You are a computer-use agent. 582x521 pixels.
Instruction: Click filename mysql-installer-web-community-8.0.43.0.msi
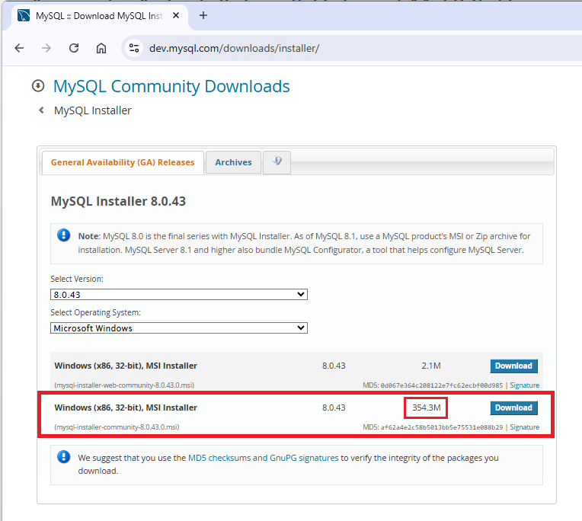(124, 385)
